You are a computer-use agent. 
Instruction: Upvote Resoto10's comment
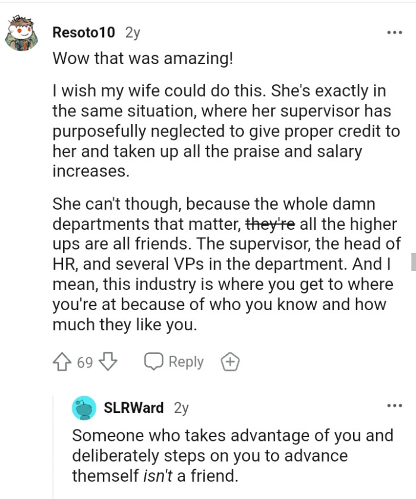coord(61,361)
